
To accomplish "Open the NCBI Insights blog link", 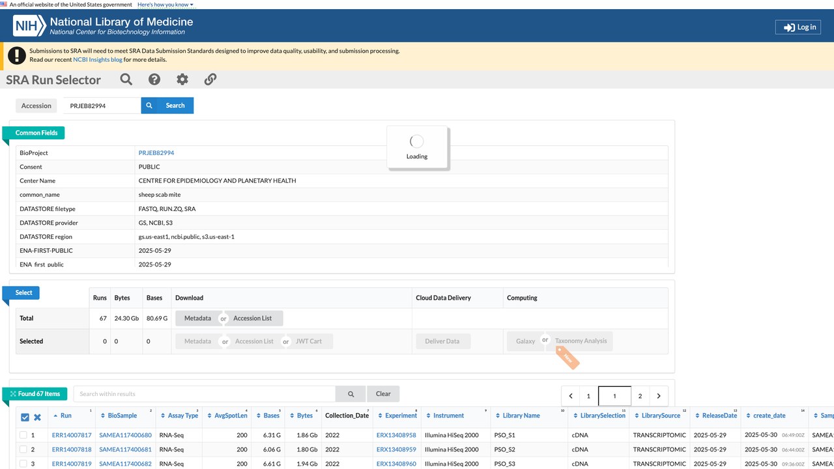I will [98, 60].
